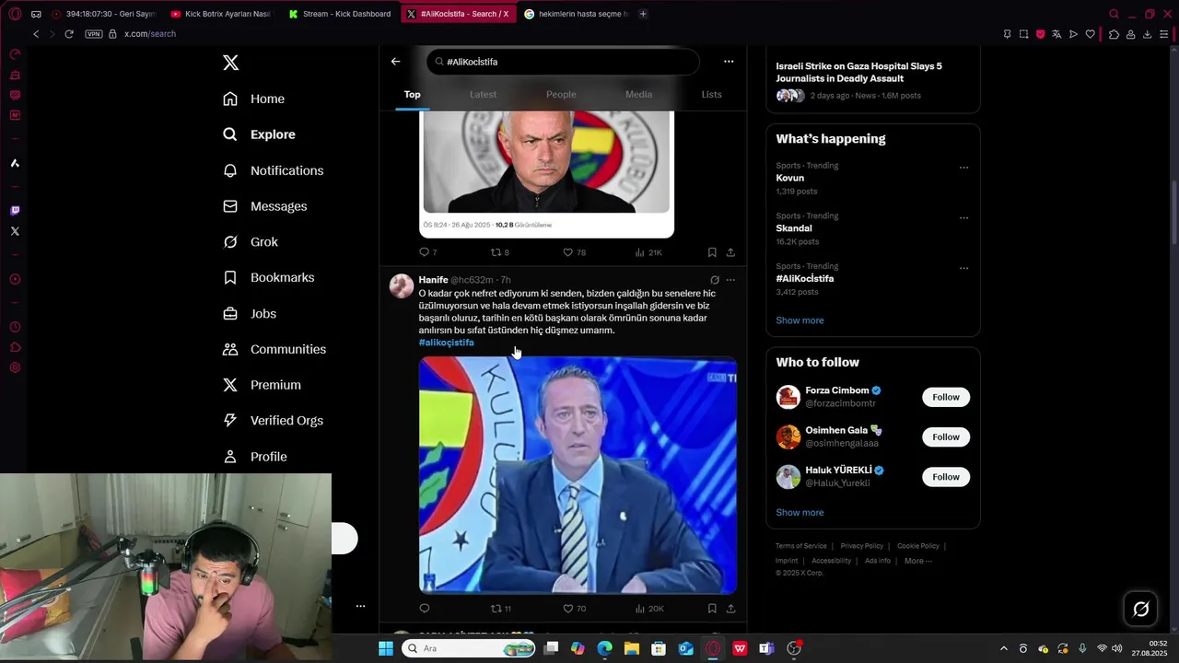1179x663 pixels.
Task: View analytics showing 21K views
Action: coord(648,252)
